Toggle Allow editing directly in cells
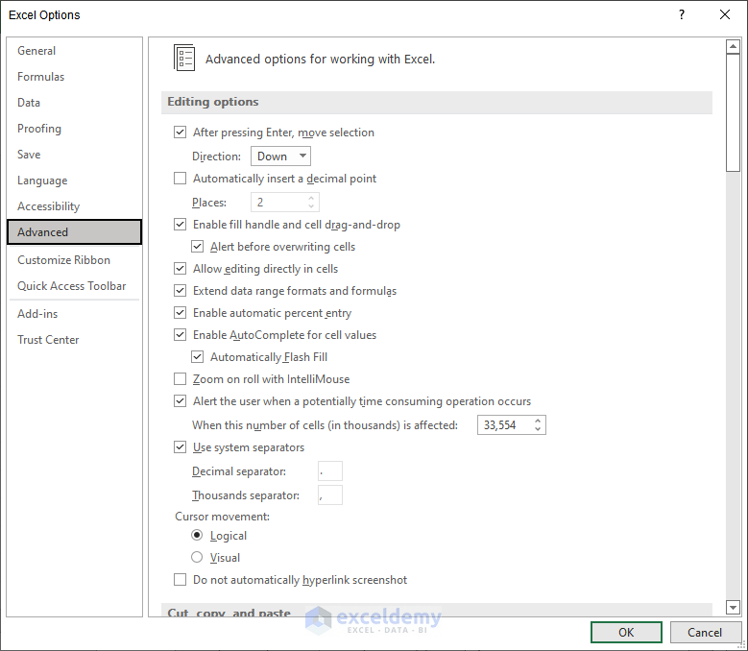The width and height of the screenshot is (748, 651). [180, 269]
